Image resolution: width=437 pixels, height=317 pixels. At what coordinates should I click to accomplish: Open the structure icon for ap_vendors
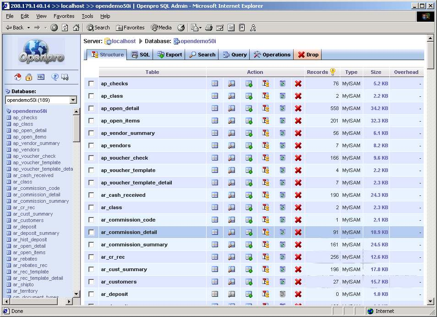coord(266,145)
